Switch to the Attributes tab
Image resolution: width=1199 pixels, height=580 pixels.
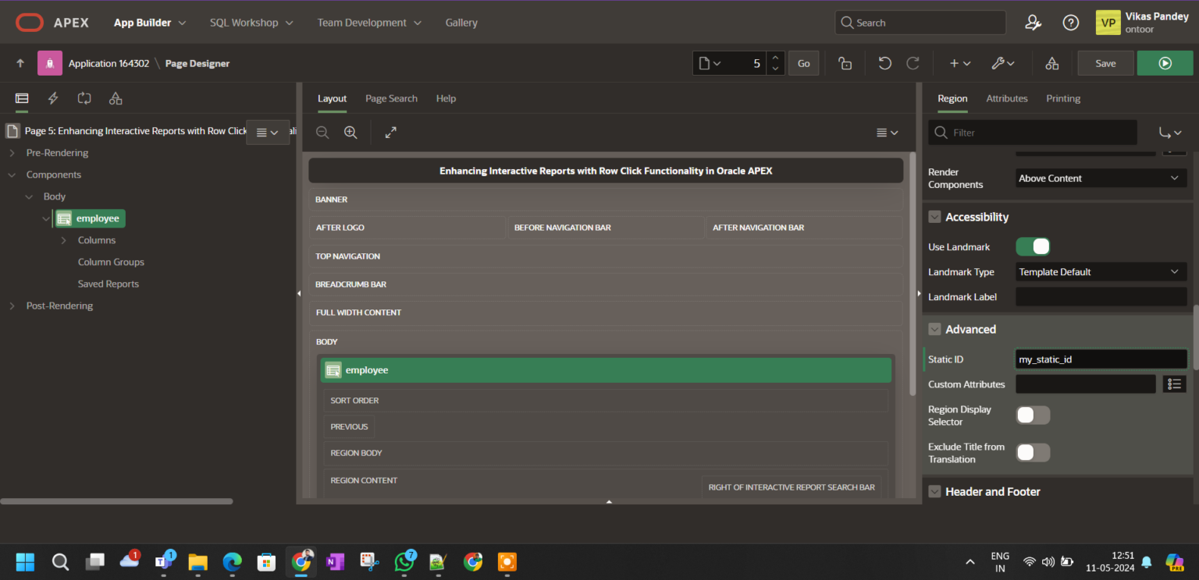tap(1006, 98)
